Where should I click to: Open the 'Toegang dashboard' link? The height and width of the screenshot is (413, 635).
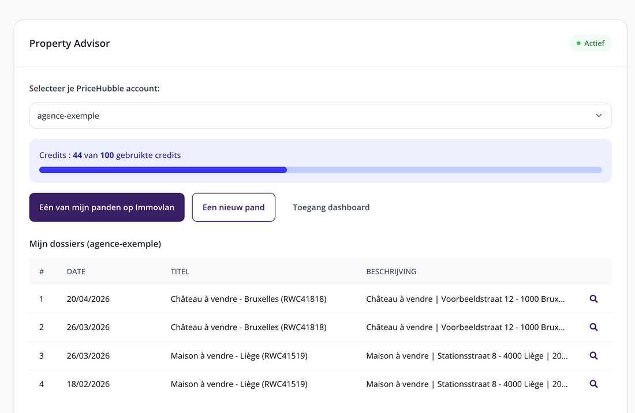331,207
